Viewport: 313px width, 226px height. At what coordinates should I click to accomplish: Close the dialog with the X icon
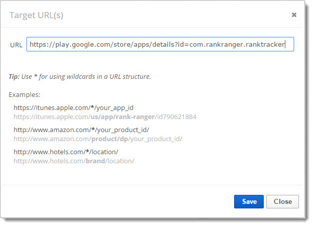click(x=294, y=15)
